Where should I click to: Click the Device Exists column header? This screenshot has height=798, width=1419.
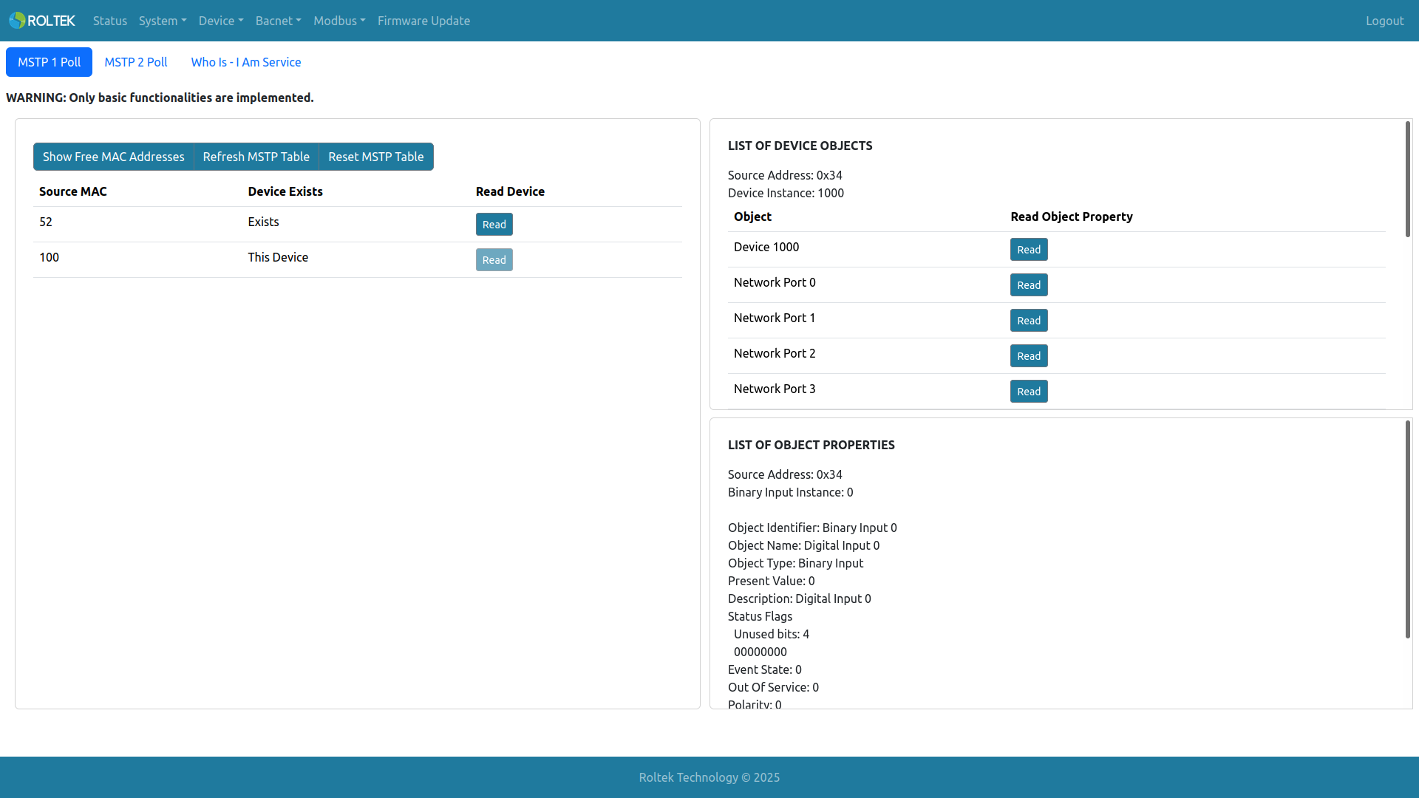pyautogui.click(x=285, y=191)
